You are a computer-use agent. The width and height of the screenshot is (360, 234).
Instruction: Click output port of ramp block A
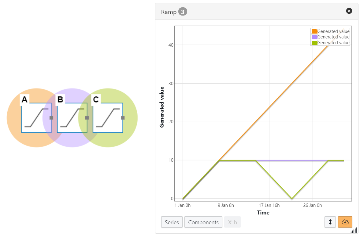click(x=51, y=118)
